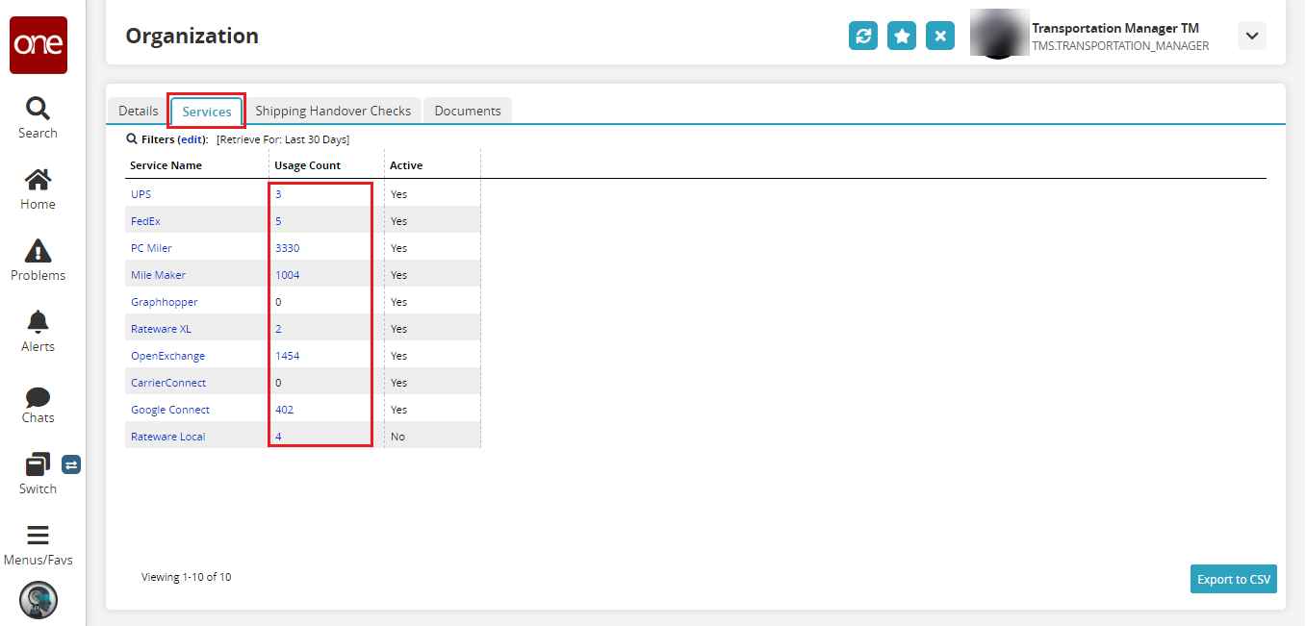Open the Google Connect service link
The width and height of the screenshot is (1306, 626).
(170, 410)
